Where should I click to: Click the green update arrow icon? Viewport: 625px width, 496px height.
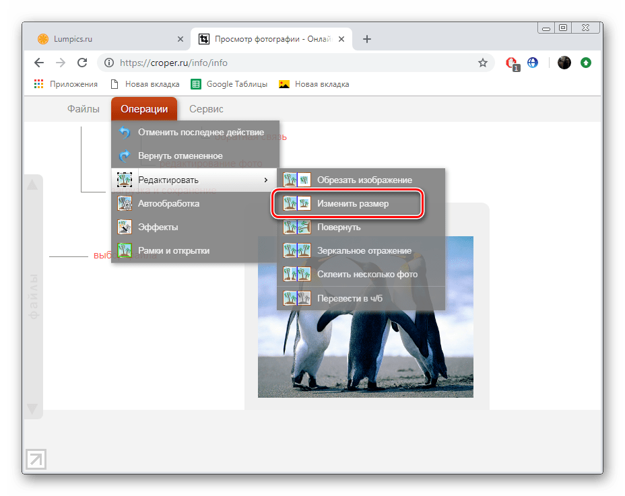585,63
